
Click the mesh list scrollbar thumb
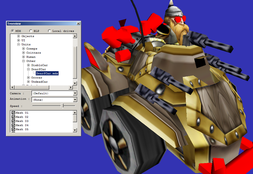(x=75, y=118)
